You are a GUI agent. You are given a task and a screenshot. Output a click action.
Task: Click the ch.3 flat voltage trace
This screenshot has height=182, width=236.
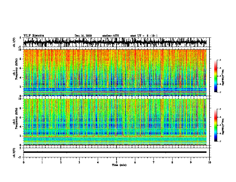tap(115, 152)
